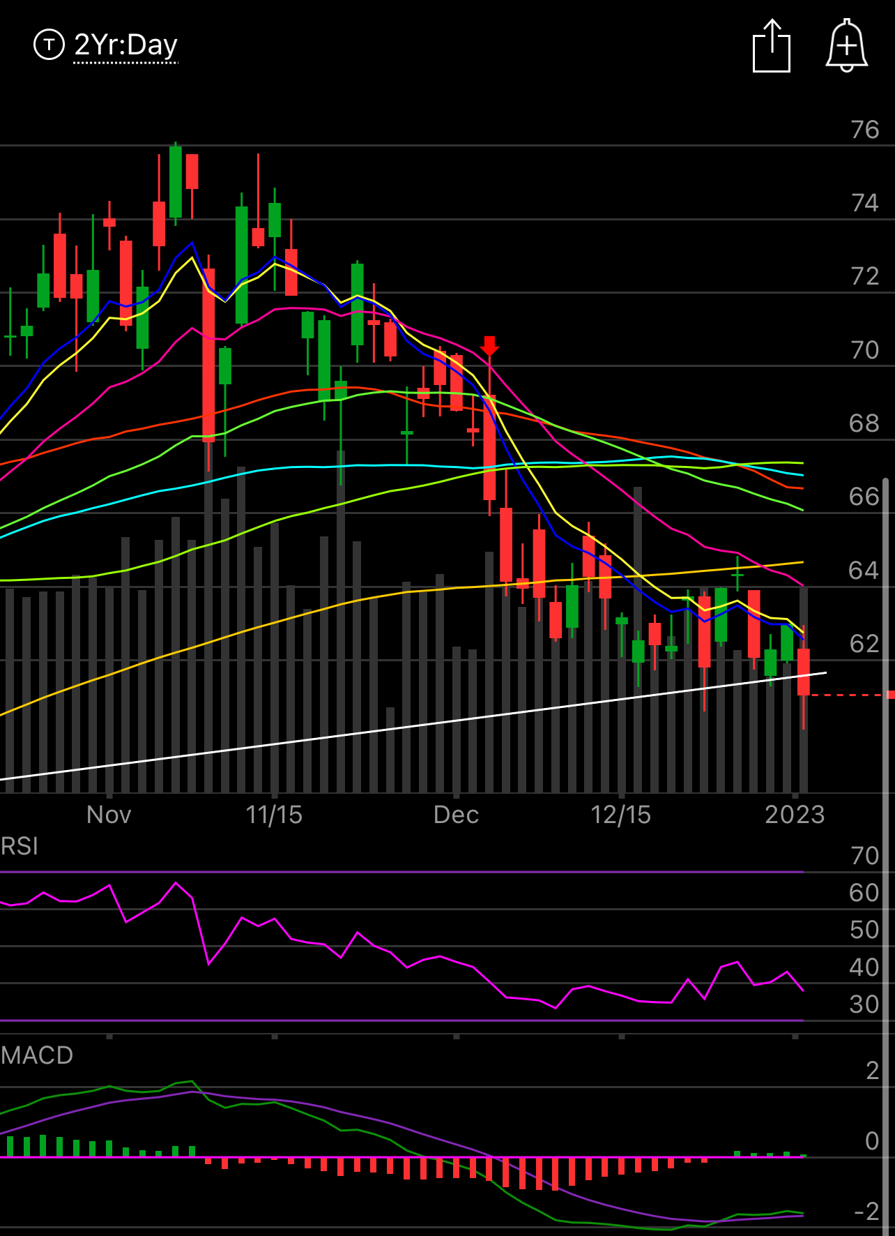This screenshot has width=895, height=1236.
Task: Open the 2Yr:Day timeframe selector
Action: click(125, 45)
